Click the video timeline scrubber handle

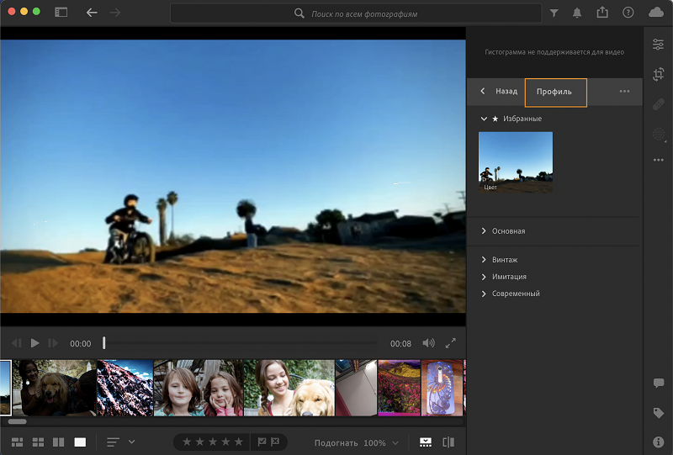click(103, 343)
